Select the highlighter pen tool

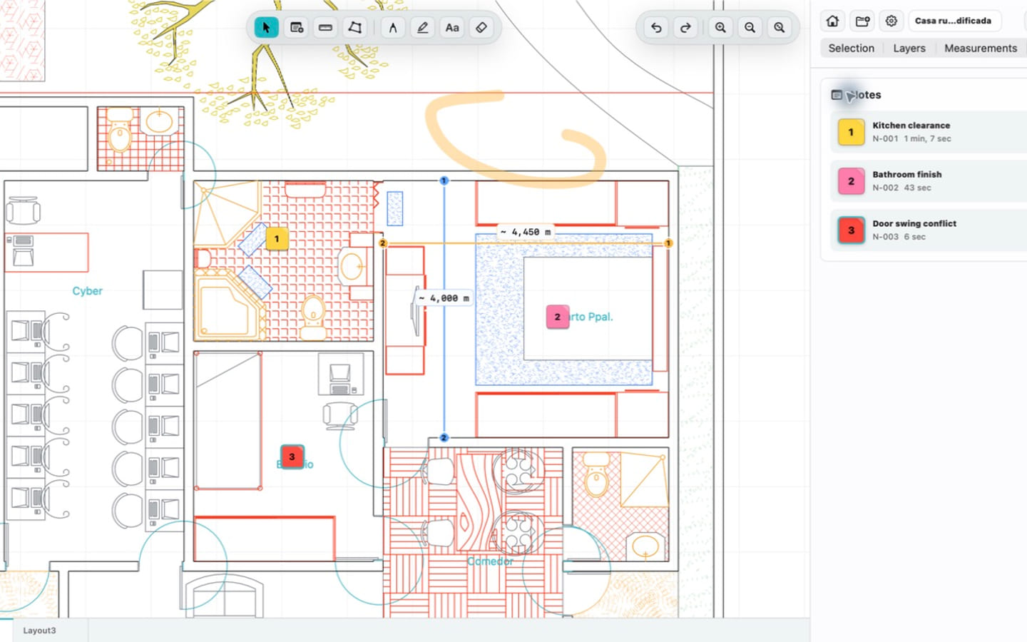coord(422,28)
